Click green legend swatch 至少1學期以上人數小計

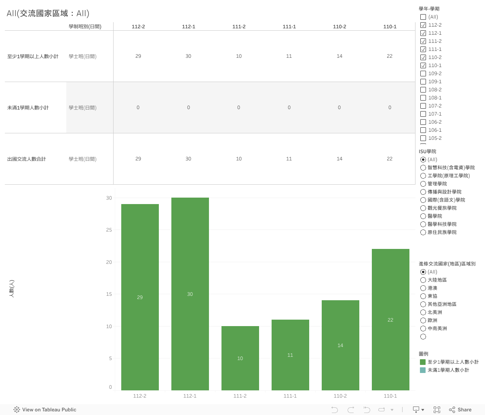pos(423,362)
